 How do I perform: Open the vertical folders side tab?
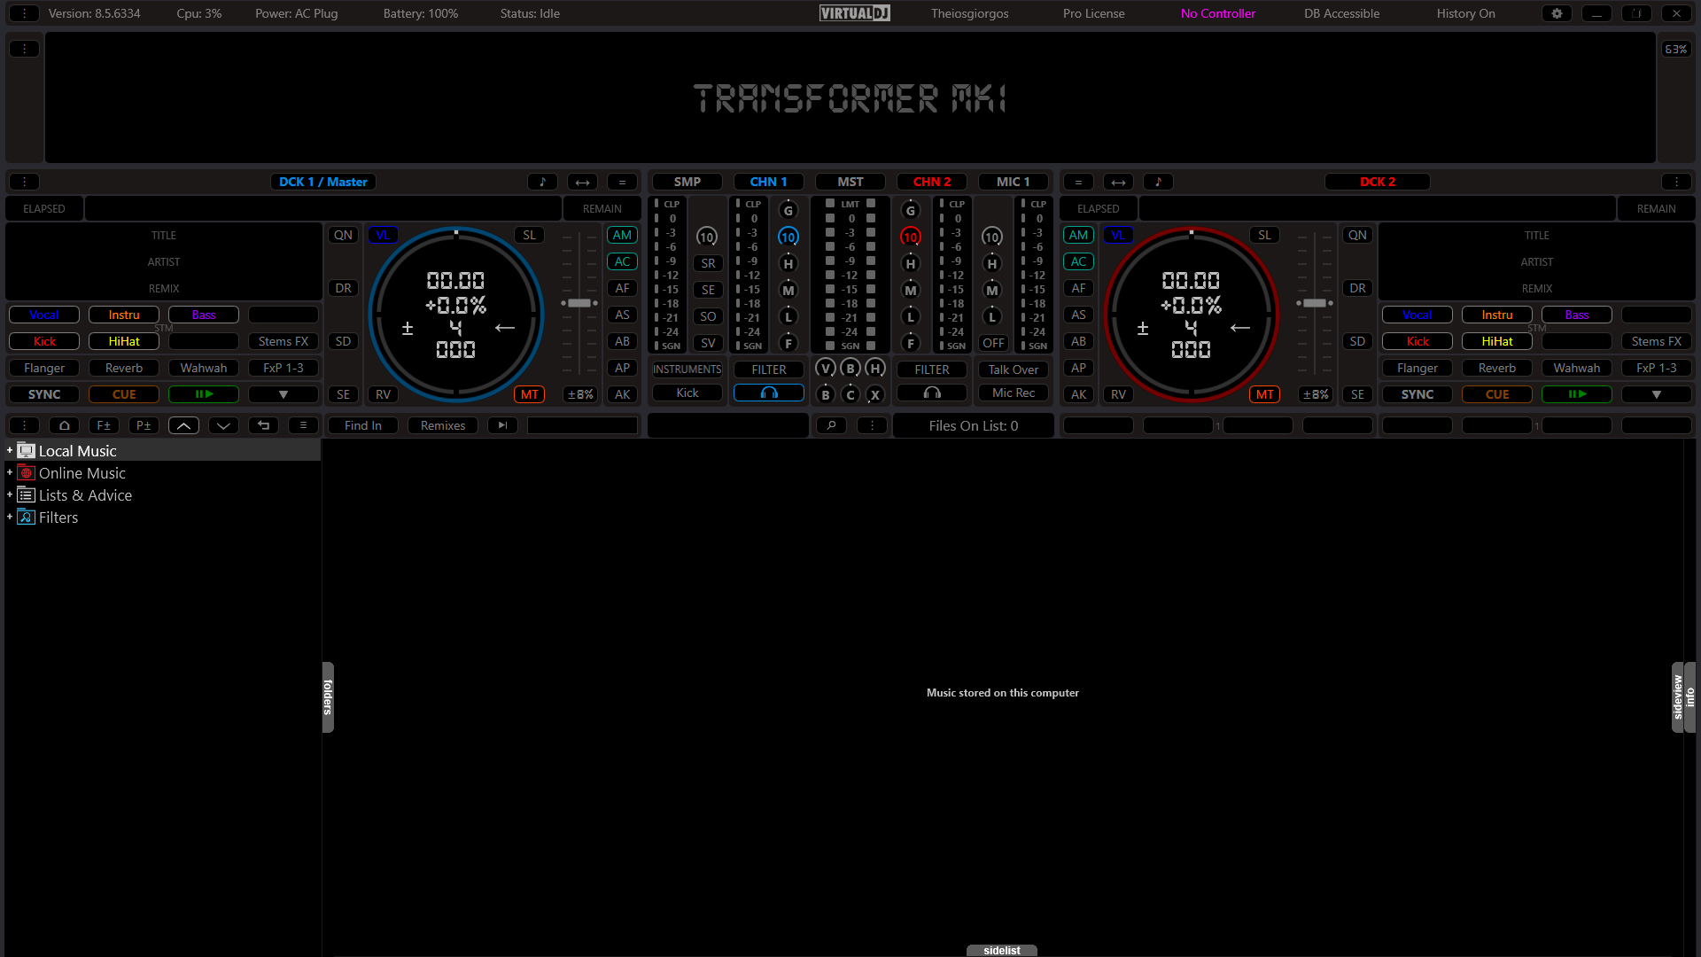328,697
